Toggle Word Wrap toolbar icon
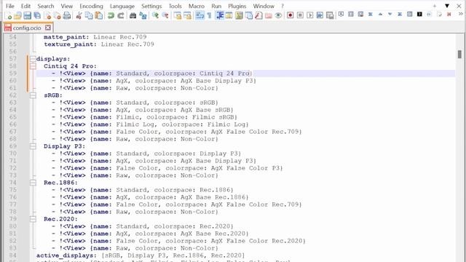 pos(200,15)
